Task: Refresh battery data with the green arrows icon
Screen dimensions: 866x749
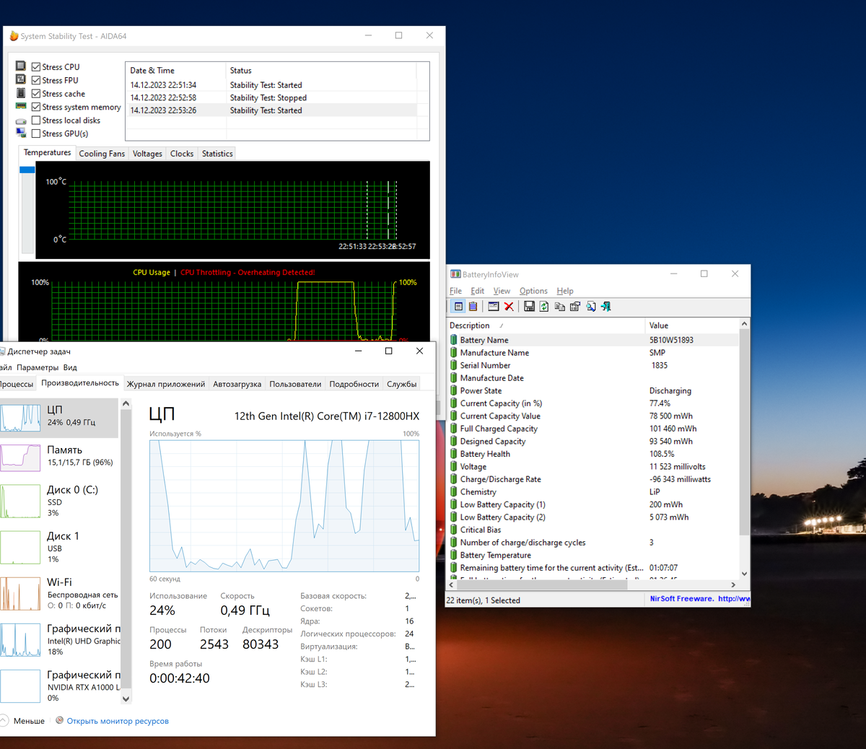Action: point(544,307)
